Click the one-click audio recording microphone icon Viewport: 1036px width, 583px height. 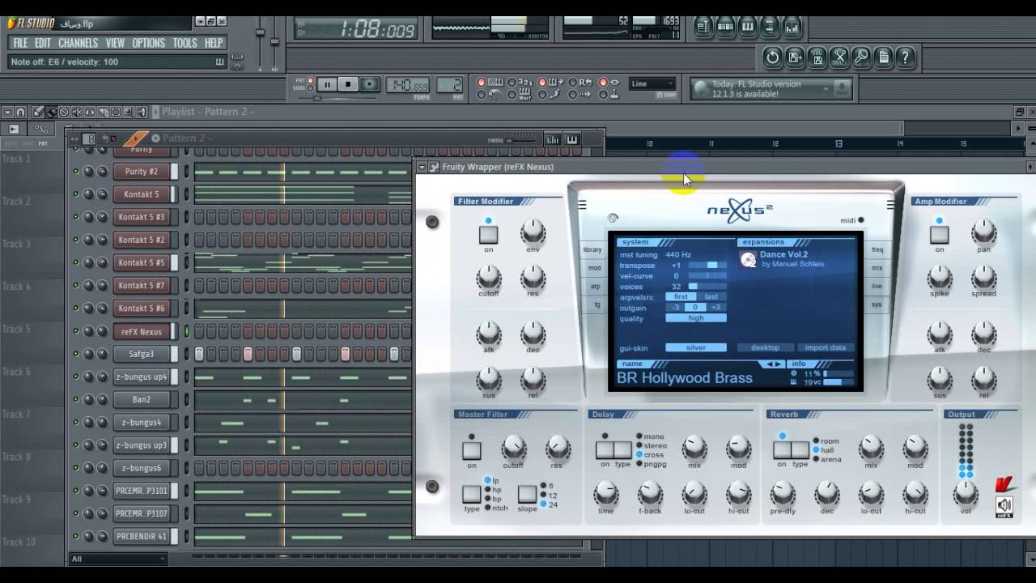[x=861, y=57]
